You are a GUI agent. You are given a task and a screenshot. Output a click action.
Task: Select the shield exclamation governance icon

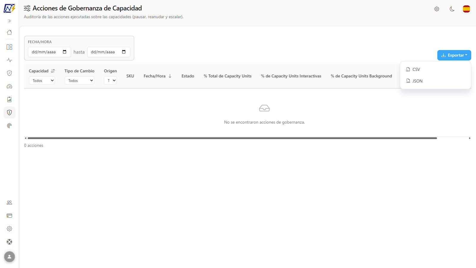(10, 113)
